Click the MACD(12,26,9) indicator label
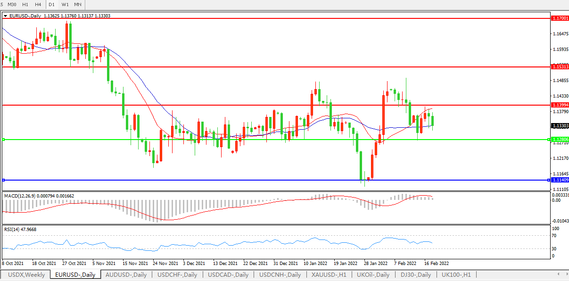This screenshot has width=569, height=281. (39, 196)
